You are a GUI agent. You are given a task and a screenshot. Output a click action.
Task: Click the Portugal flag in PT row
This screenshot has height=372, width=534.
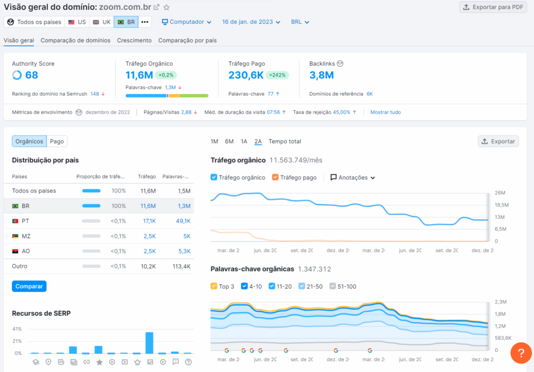pos(15,221)
